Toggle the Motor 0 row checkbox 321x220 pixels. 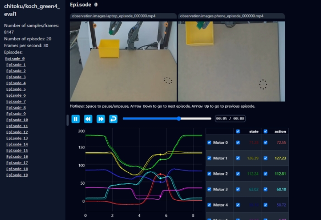coord(210,143)
